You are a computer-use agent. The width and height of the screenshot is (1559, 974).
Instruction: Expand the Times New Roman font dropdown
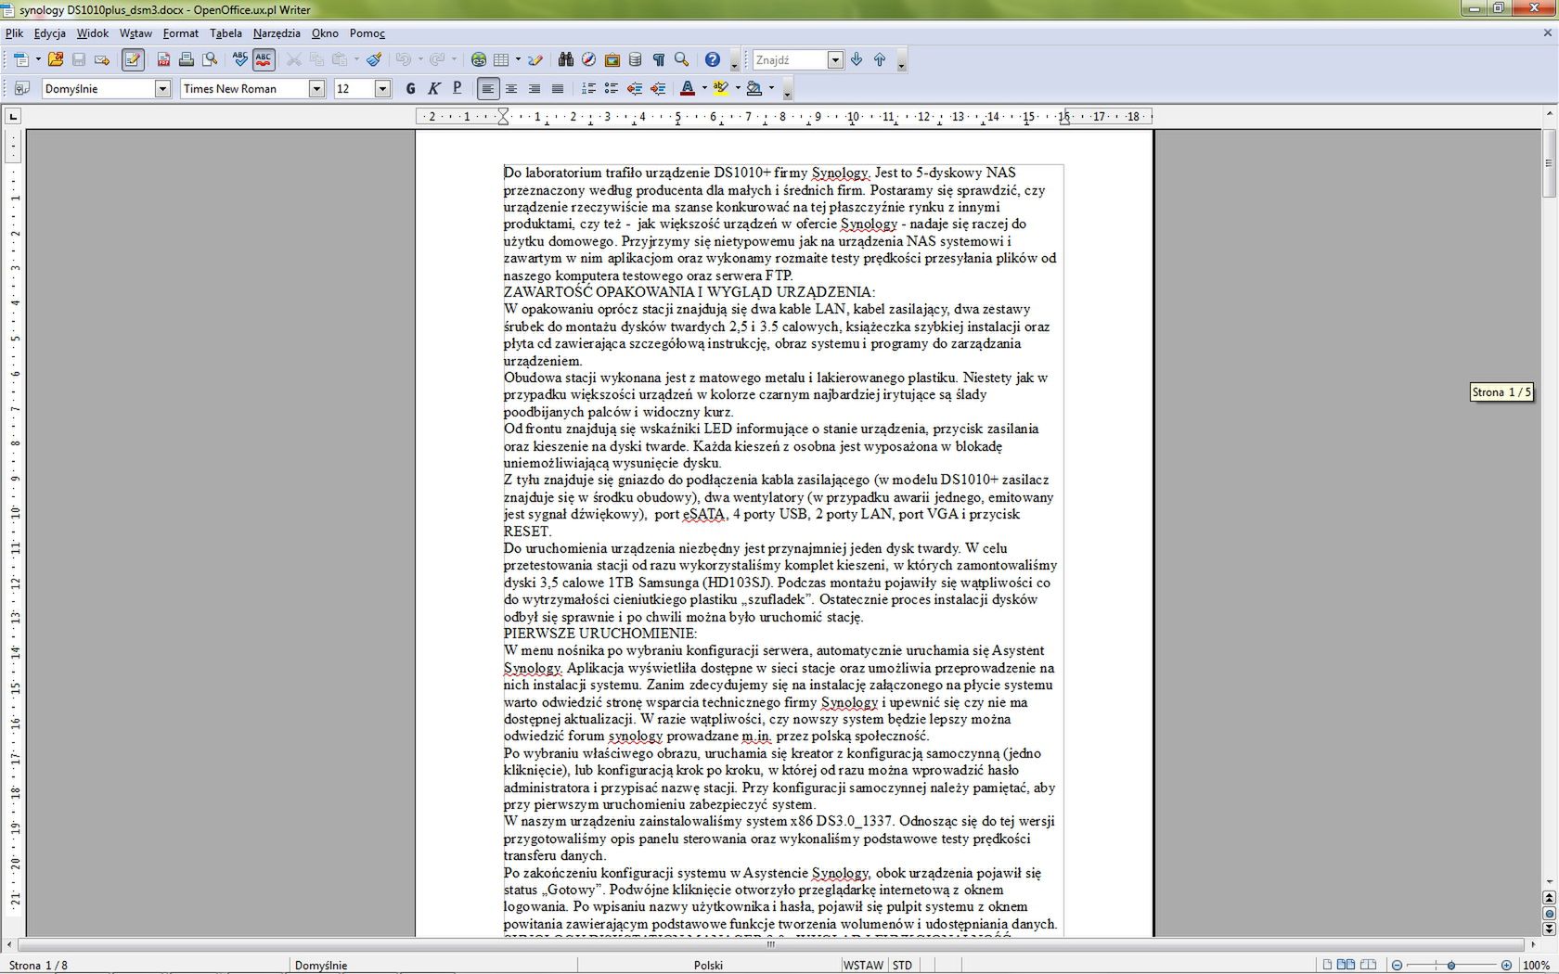316,88
